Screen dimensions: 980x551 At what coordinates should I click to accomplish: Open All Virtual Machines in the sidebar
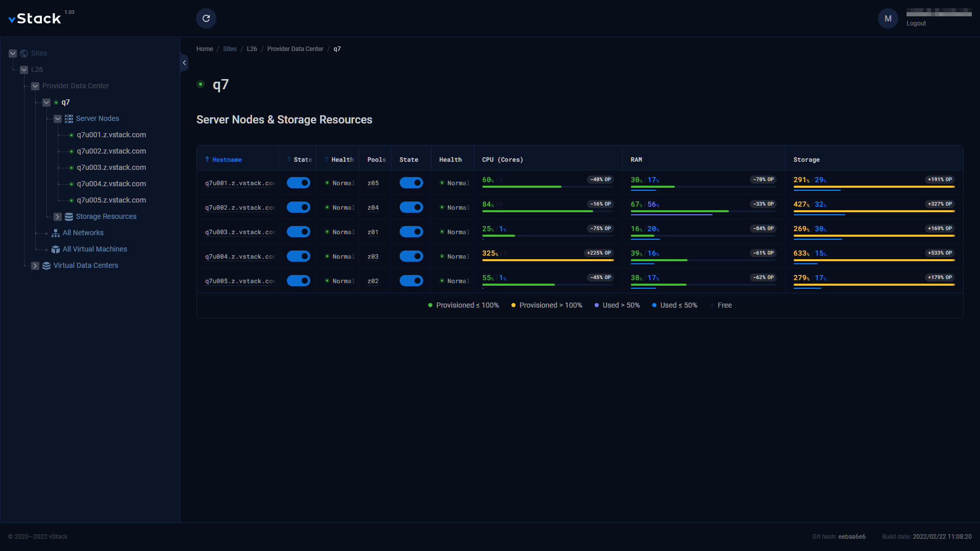click(95, 249)
